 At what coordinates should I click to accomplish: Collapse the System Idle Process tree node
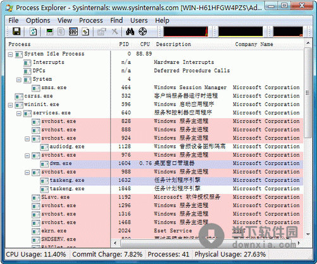[10, 54]
